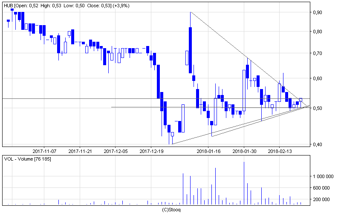
Task: Click the HUB open-high-low-close header text
Action: coord(66,6)
